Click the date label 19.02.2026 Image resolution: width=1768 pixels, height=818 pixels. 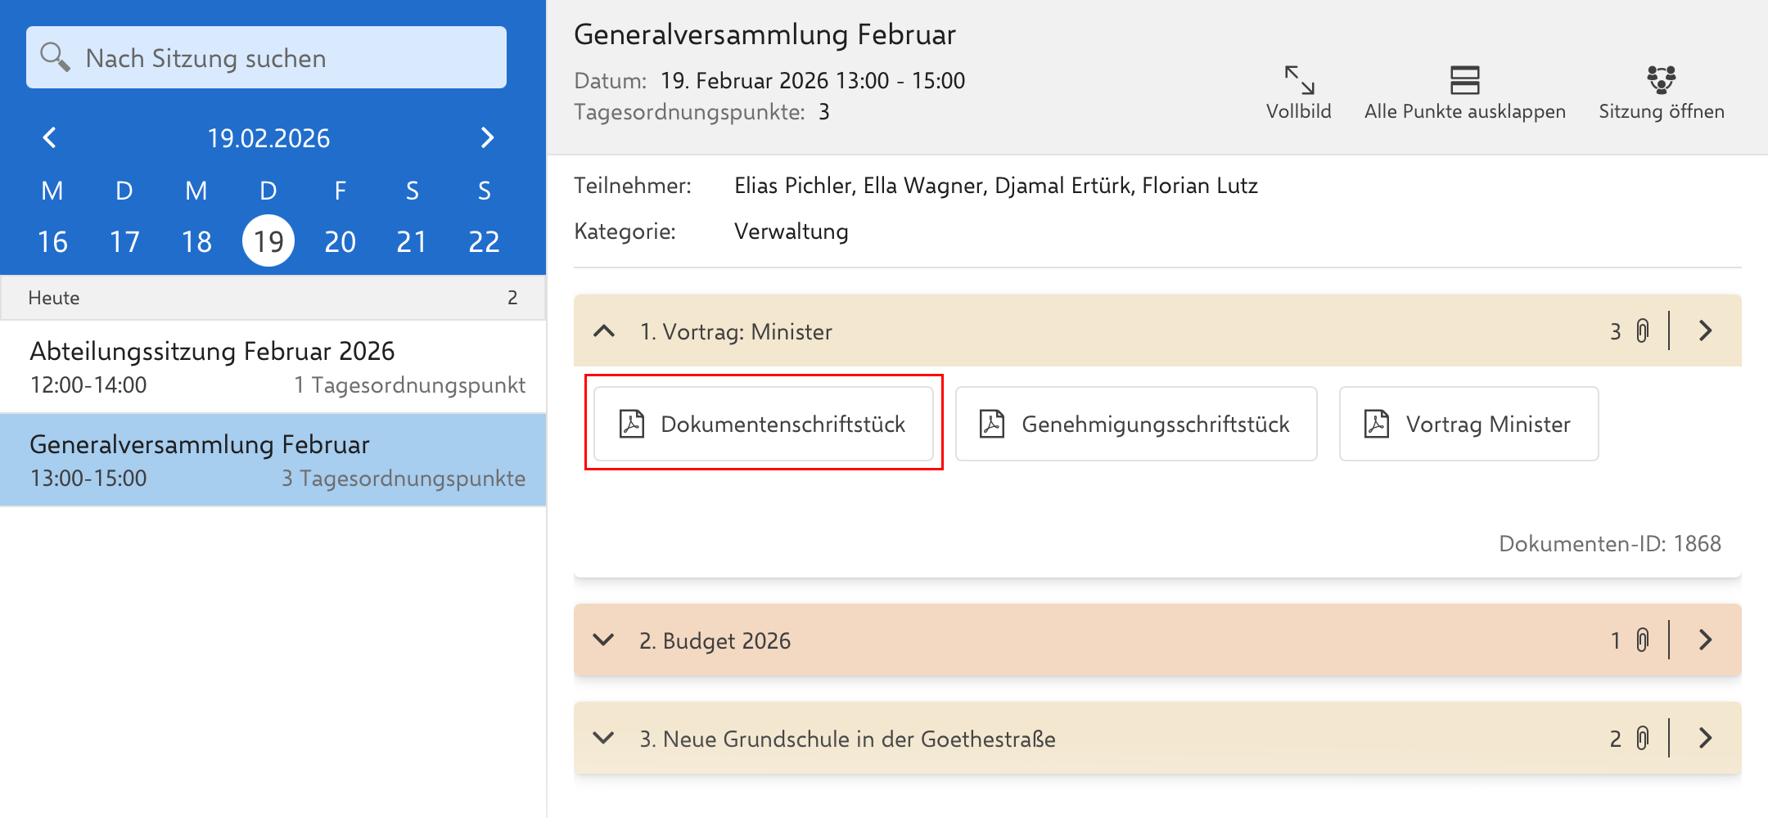[x=268, y=138]
